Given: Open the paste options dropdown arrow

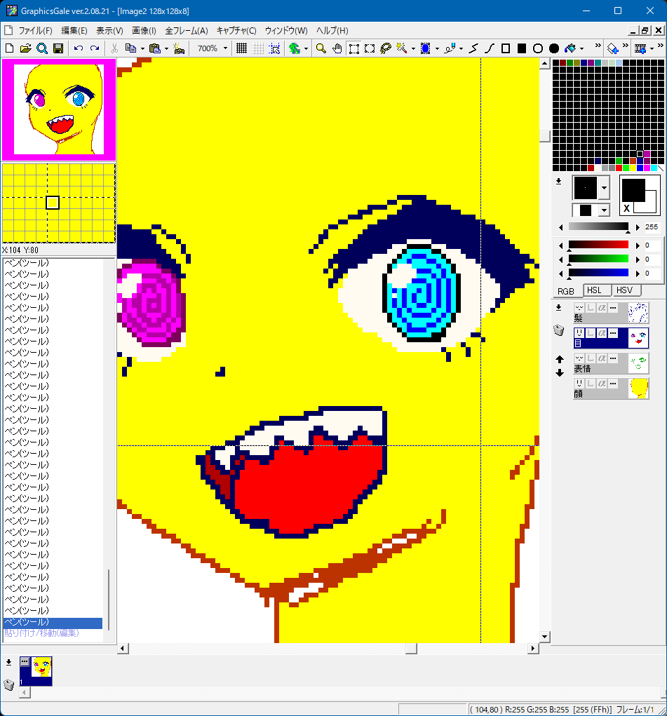Looking at the screenshot, I should pos(166,48).
